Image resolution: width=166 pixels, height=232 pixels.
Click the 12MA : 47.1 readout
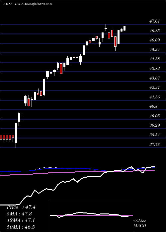21,220
